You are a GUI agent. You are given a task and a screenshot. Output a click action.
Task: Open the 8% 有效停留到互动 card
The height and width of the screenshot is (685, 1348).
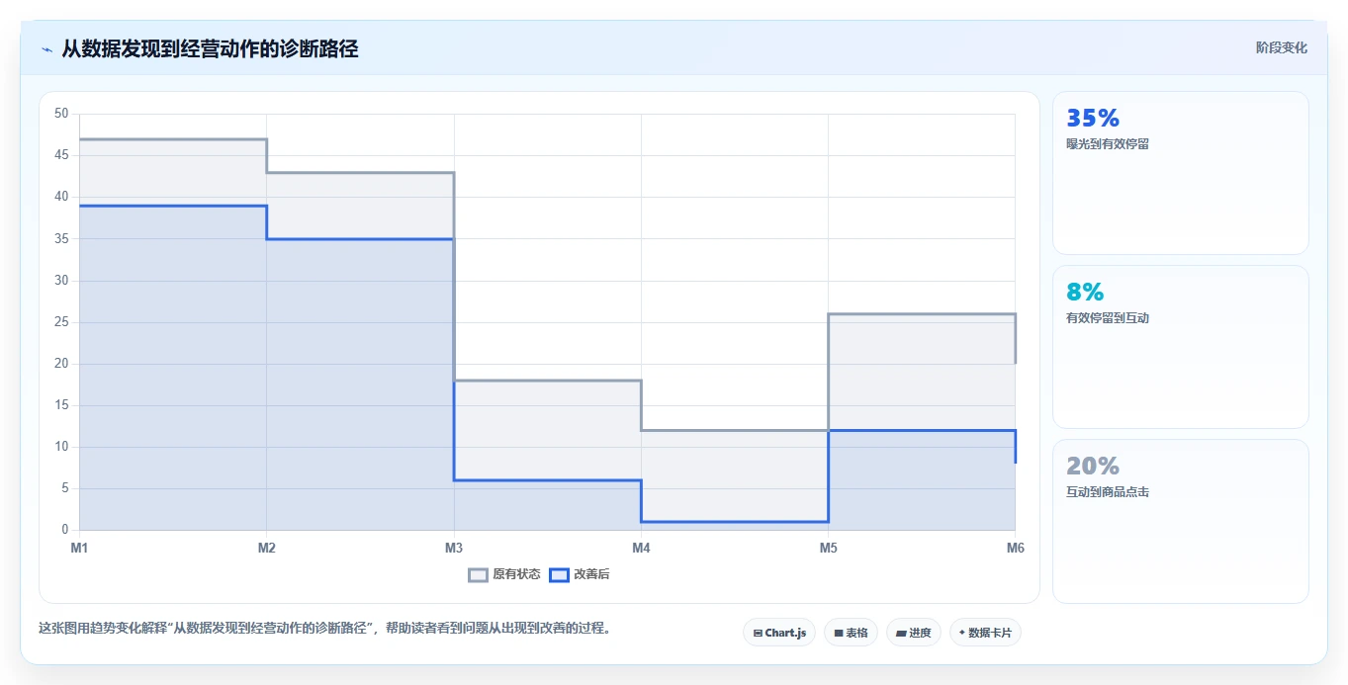click(x=1181, y=347)
